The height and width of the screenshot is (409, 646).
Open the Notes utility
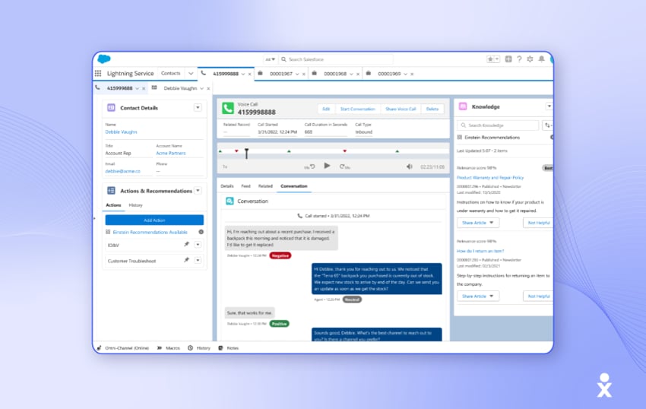tap(229, 348)
